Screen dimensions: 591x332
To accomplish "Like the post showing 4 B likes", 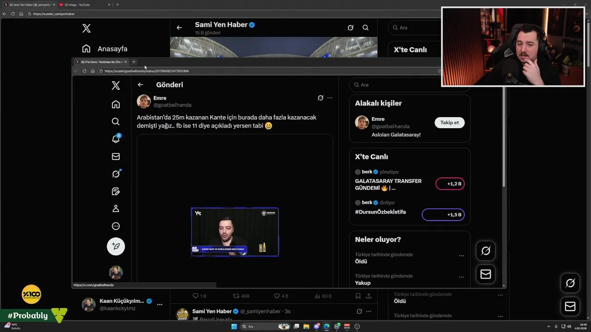I will click(281, 296).
